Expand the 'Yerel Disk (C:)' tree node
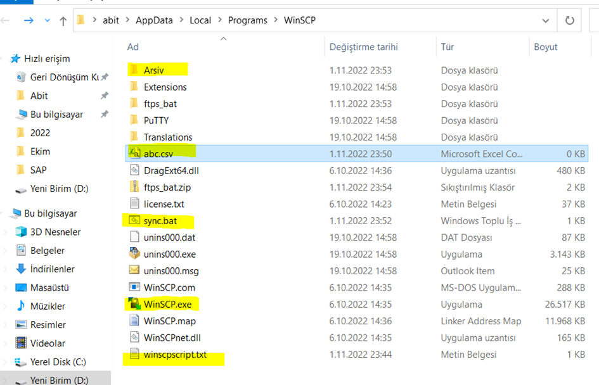The width and height of the screenshot is (599, 385). click(5, 362)
